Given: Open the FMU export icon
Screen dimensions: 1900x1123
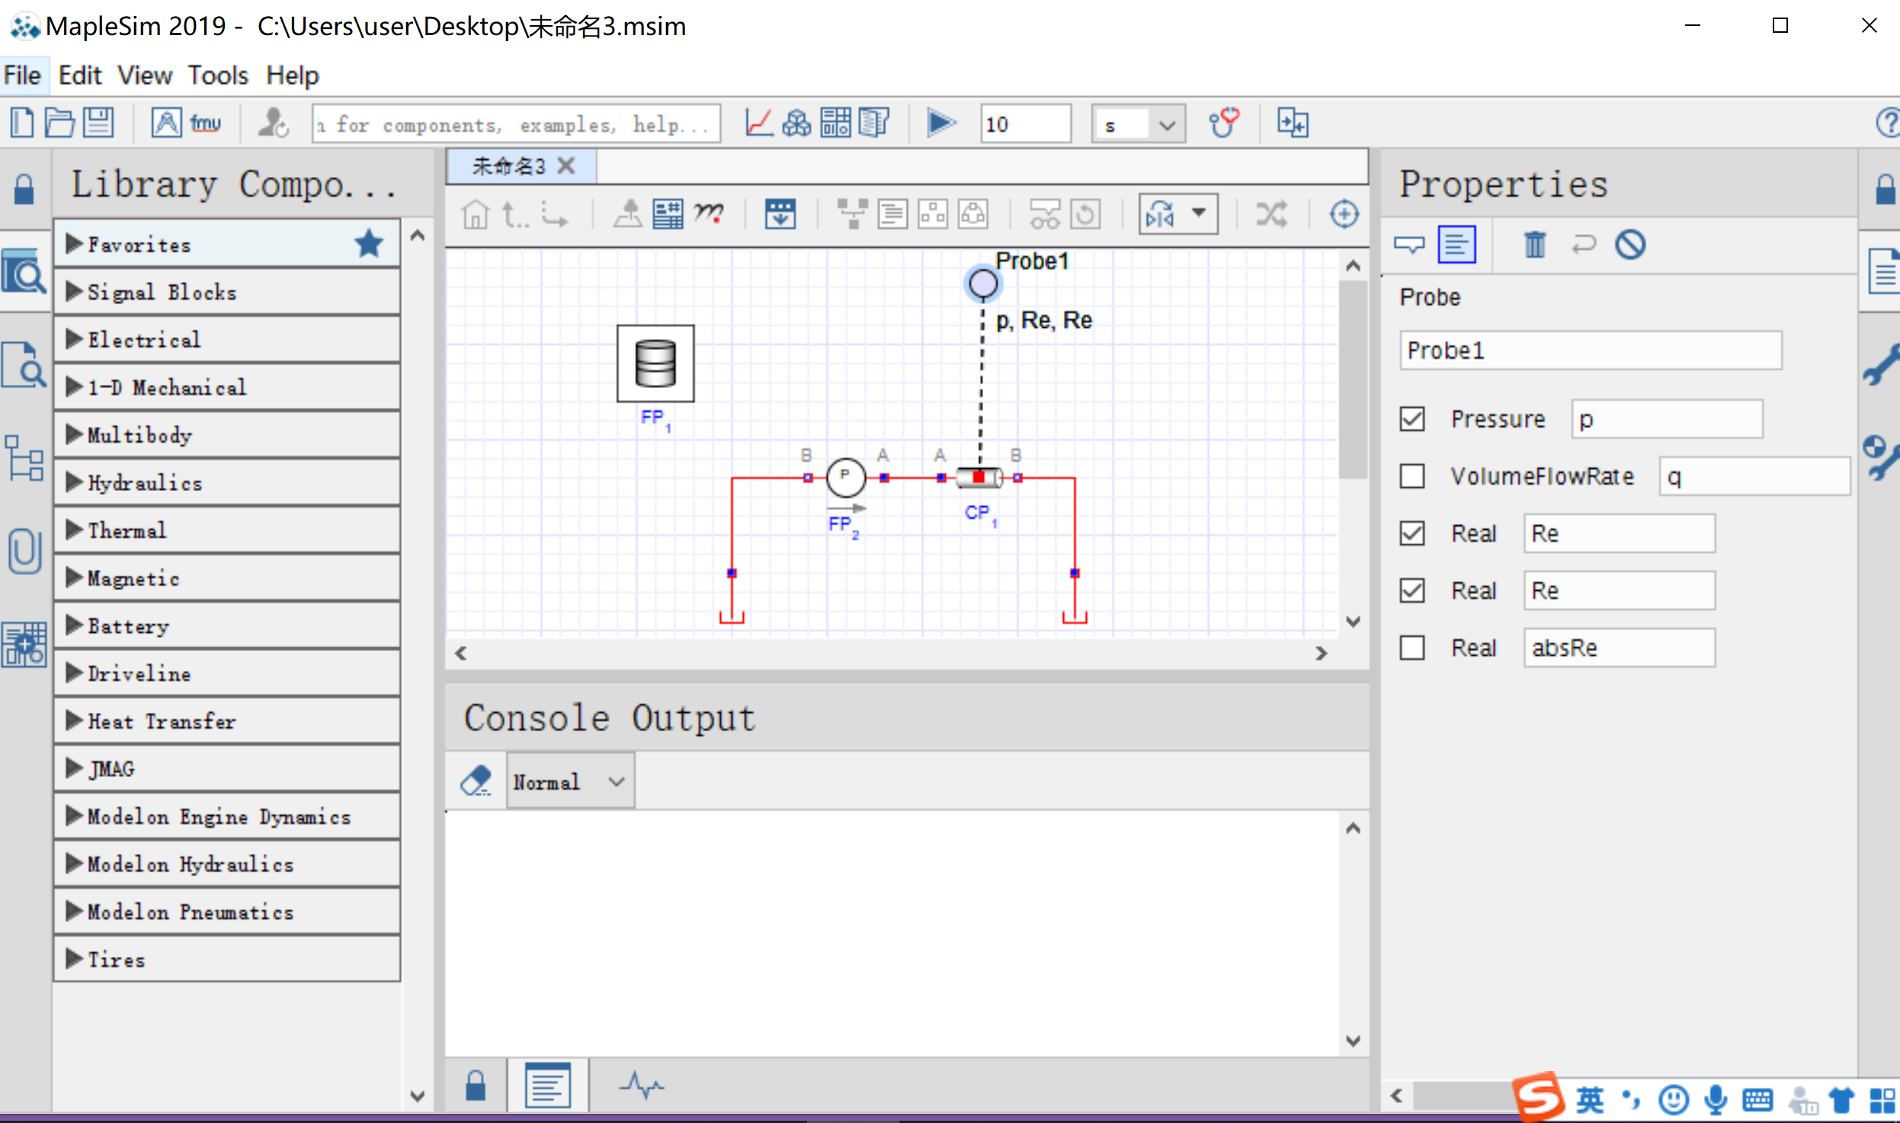Looking at the screenshot, I should click(206, 122).
